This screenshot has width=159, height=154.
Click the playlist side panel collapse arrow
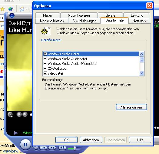click(x=5, y=69)
